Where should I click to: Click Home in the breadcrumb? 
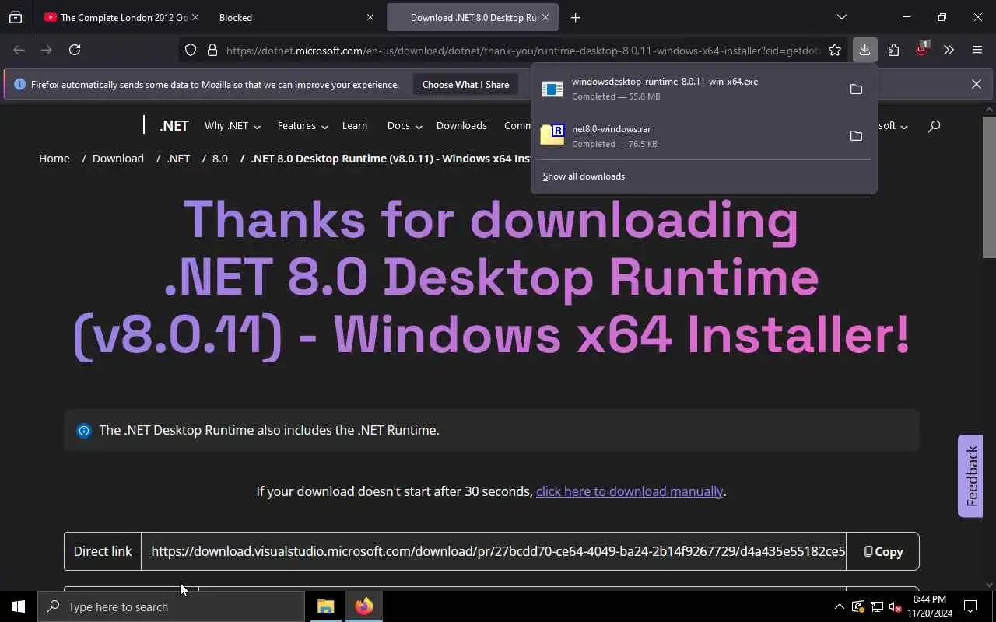[54, 159]
